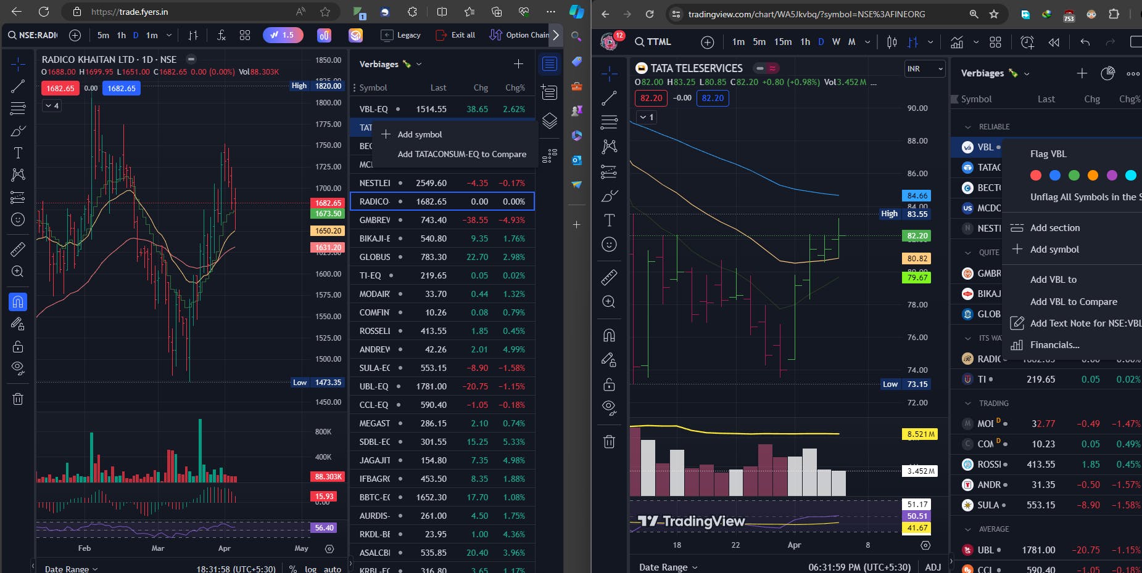The image size is (1142, 573).
Task: Remove drawings with Fyers trash icon
Action: pyautogui.click(x=18, y=399)
